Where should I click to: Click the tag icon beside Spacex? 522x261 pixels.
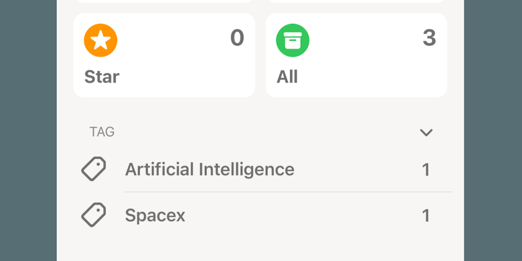point(94,215)
